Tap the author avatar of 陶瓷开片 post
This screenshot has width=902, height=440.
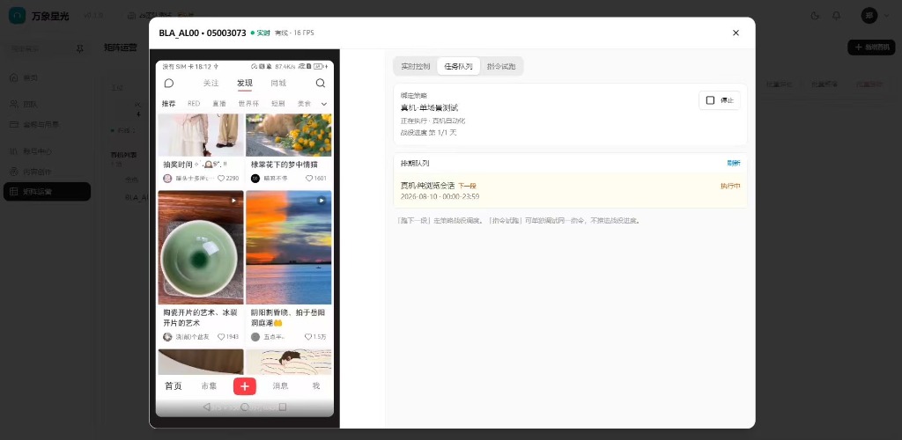point(167,337)
